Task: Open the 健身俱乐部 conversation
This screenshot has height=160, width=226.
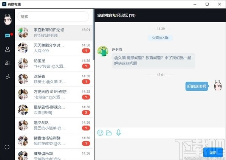Action: [x=54, y=154]
